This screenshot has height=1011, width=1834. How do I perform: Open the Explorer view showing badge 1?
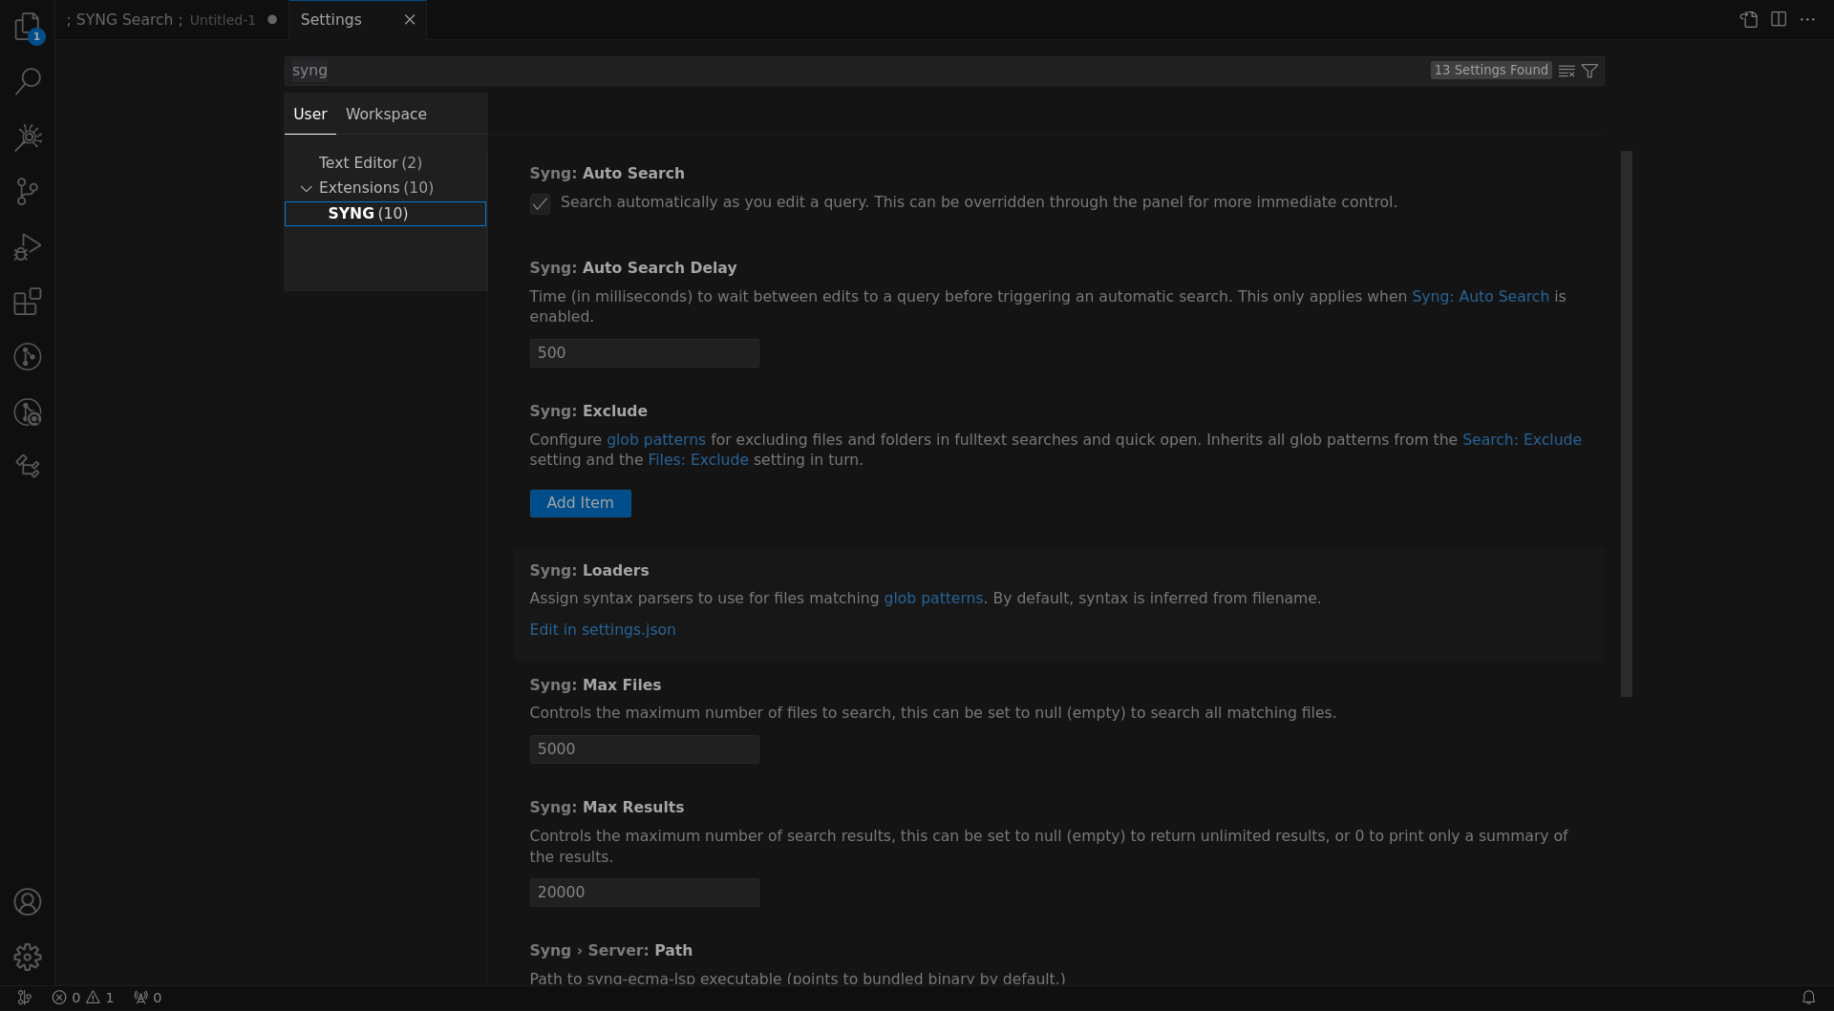28,27
